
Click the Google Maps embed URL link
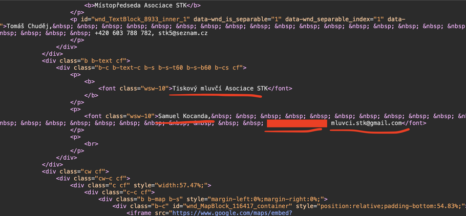[232, 212]
